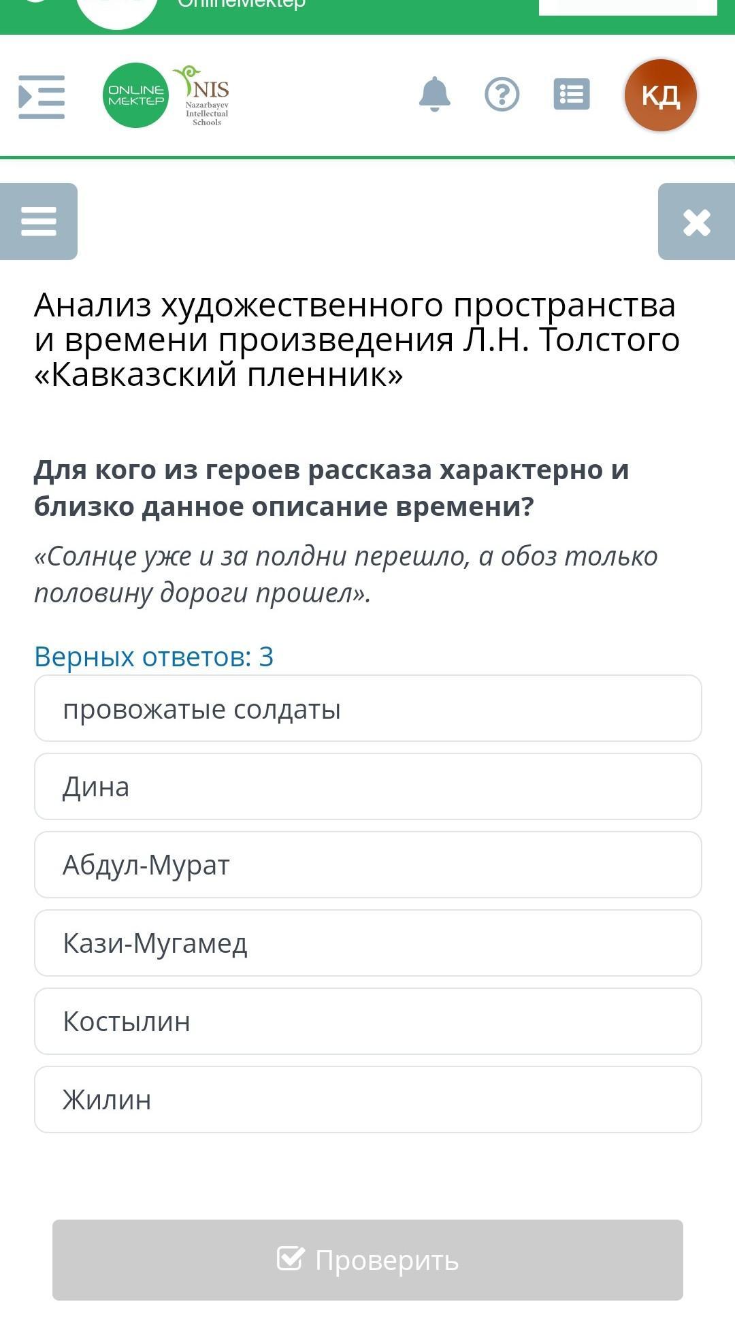Select answer "Костылин"
Screen dimensions: 735x1321
pos(367,1022)
